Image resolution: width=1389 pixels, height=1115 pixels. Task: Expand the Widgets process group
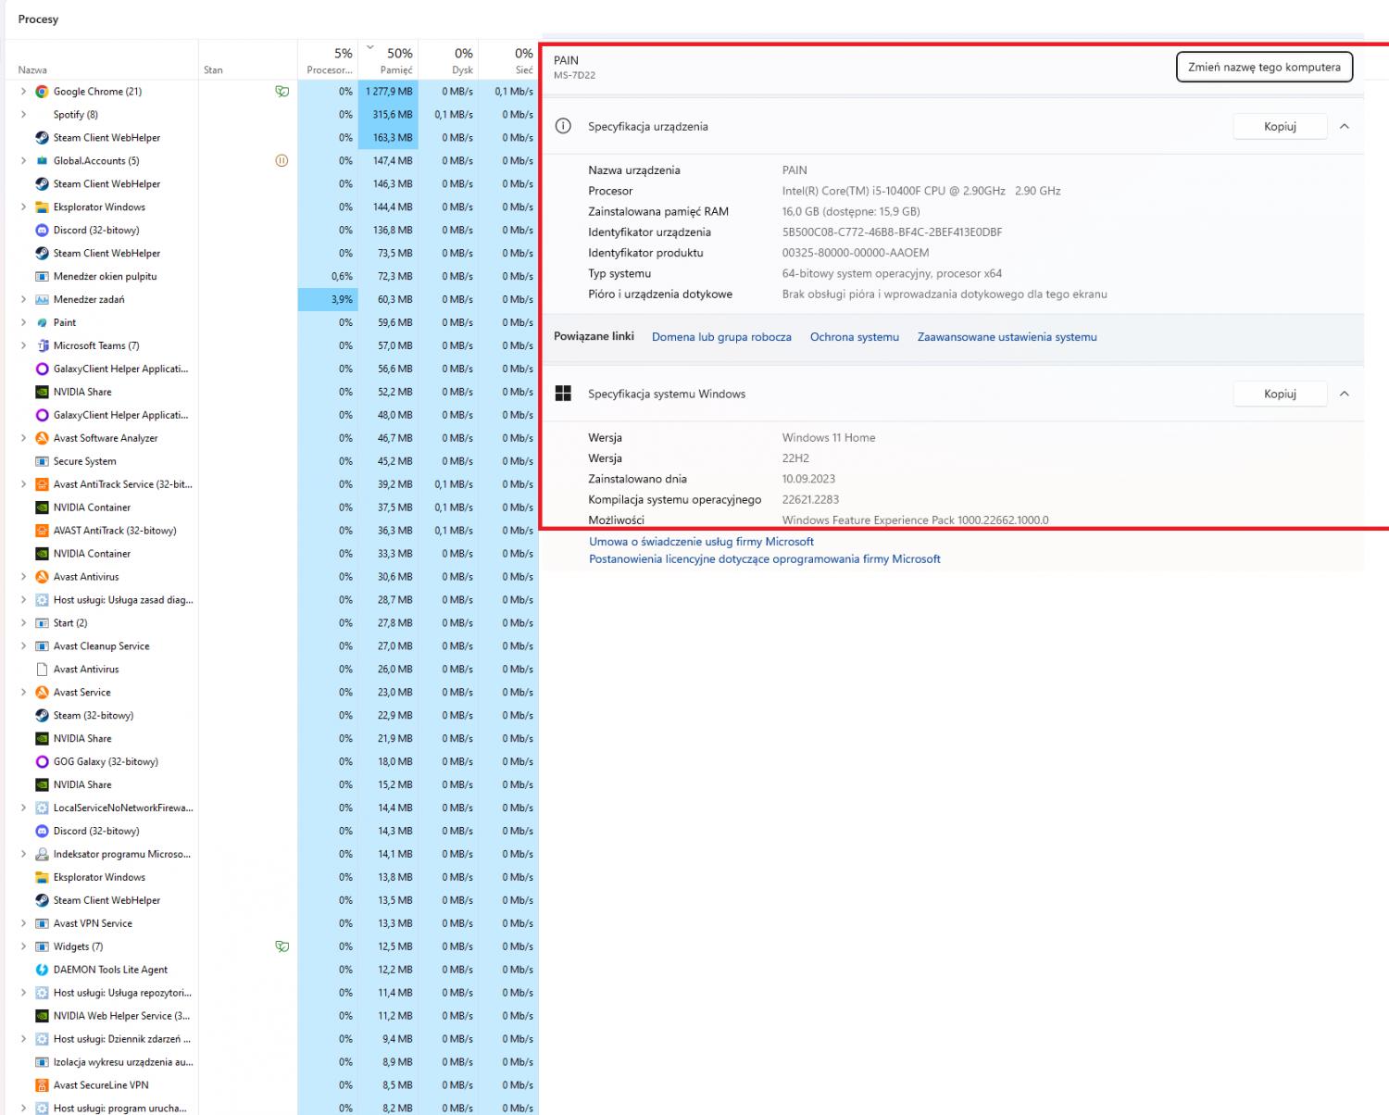pos(23,946)
